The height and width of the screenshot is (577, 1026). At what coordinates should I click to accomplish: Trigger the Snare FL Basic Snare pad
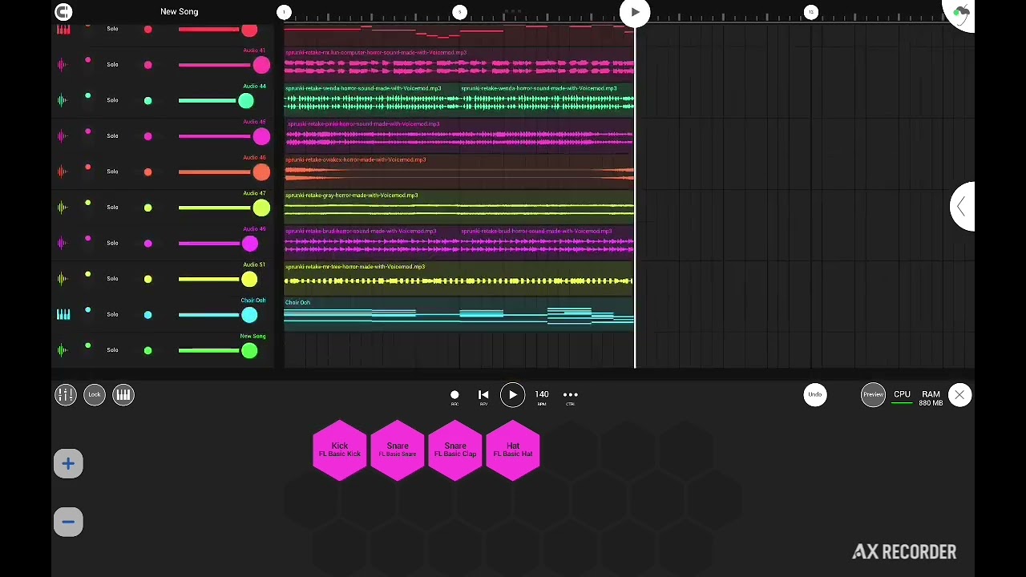click(398, 450)
